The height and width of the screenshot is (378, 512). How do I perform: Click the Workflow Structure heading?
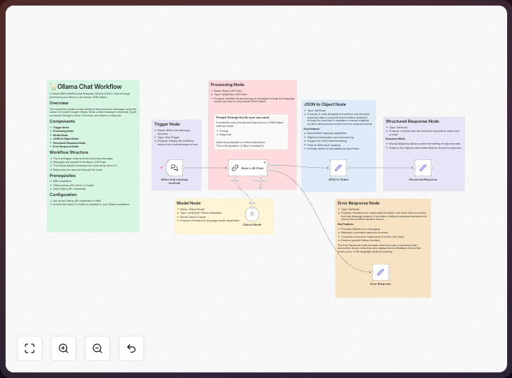69,152
